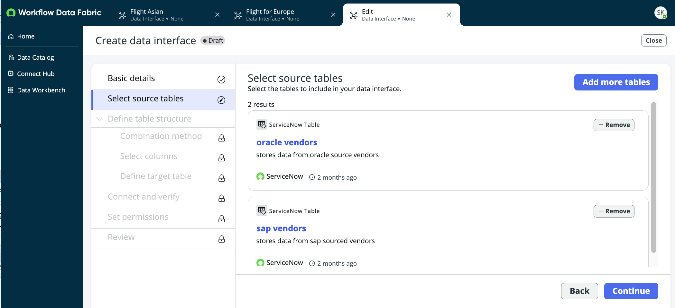Close the Edit tab

click(449, 15)
